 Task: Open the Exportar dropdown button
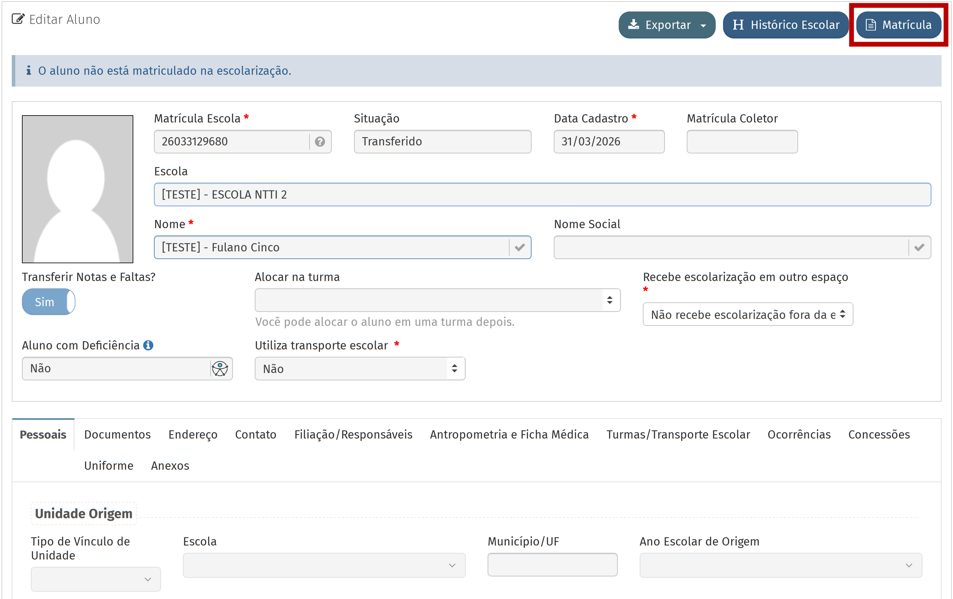click(667, 25)
